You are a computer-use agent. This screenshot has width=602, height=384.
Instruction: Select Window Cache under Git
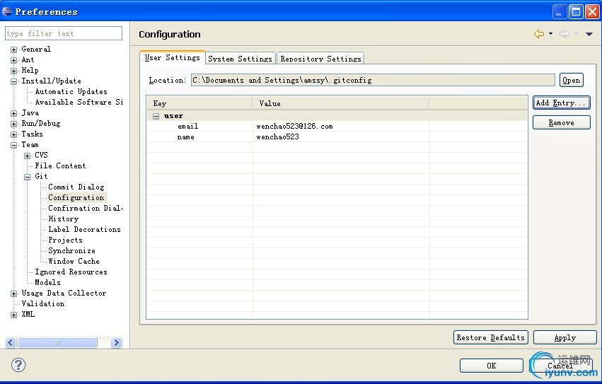[74, 262]
